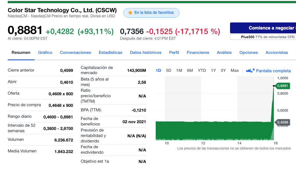The image size is (296, 171).
Task: Switch to the Accionistas tab
Action: point(277,53)
